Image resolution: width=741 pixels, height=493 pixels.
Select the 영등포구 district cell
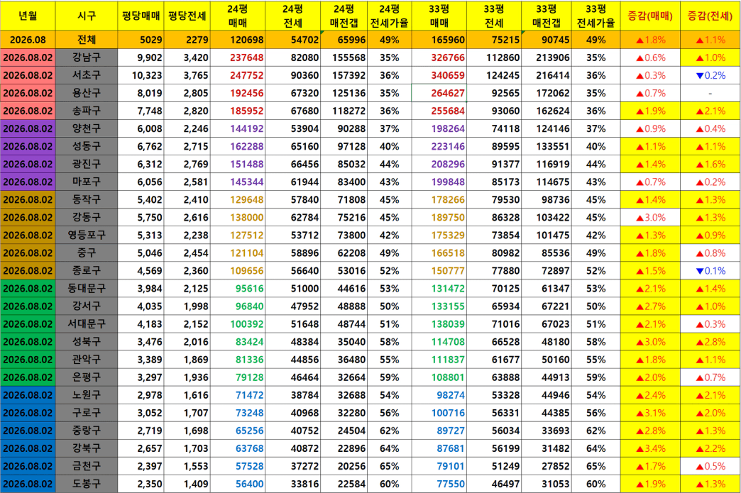point(87,236)
